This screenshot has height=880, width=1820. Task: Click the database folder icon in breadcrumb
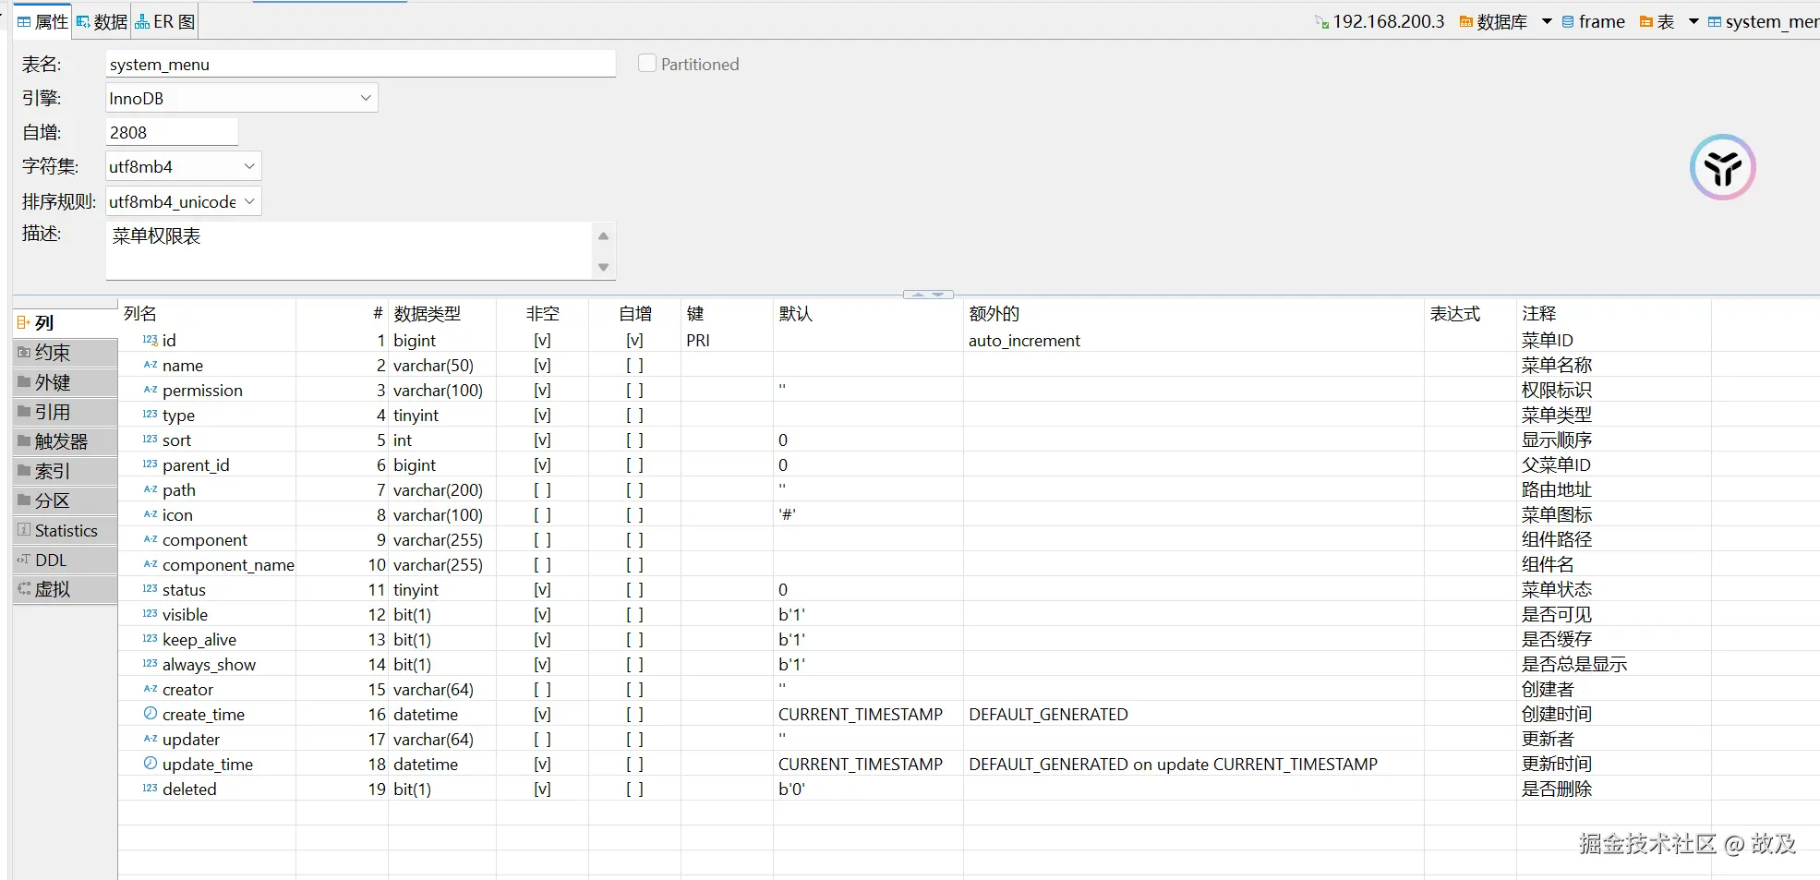(x=1465, y=21)
